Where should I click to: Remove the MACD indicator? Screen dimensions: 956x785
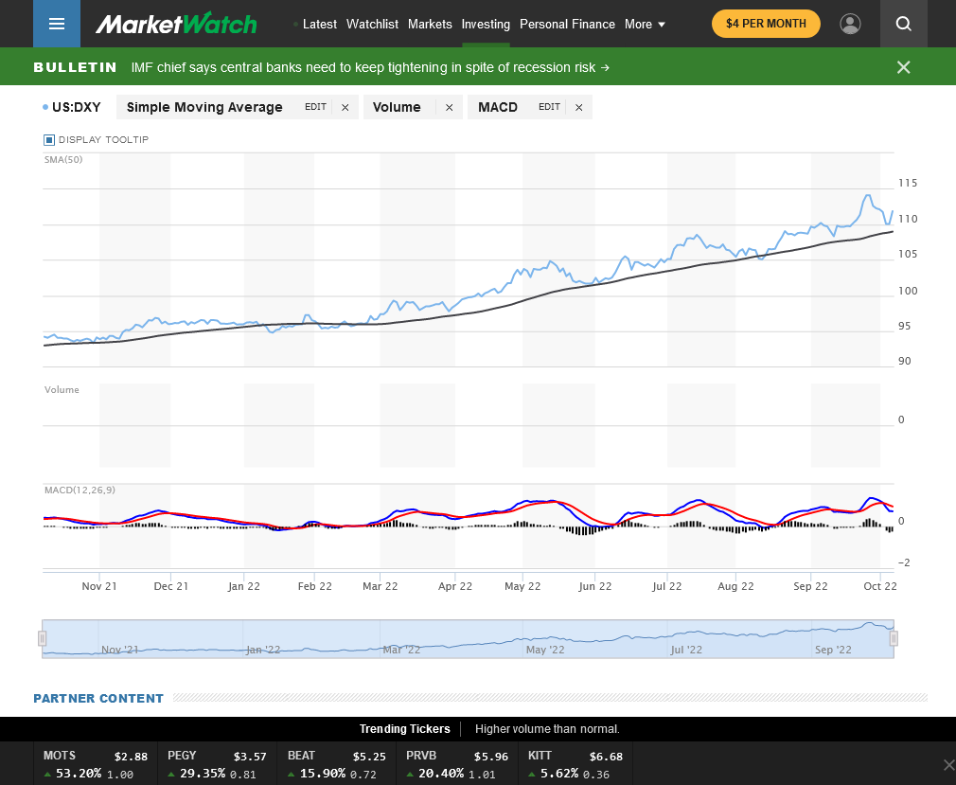[x=578, y=108]
